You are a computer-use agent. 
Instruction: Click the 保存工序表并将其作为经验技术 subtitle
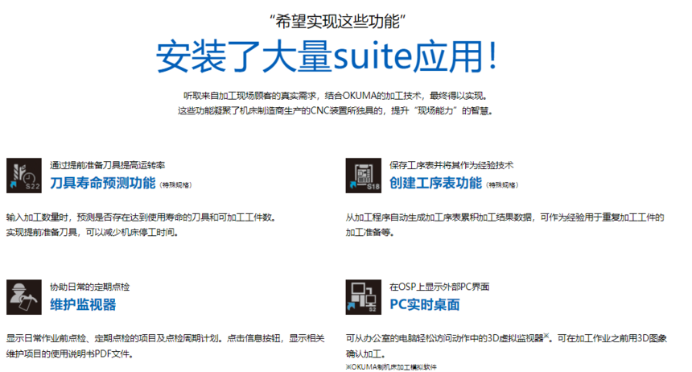(451, 165)
